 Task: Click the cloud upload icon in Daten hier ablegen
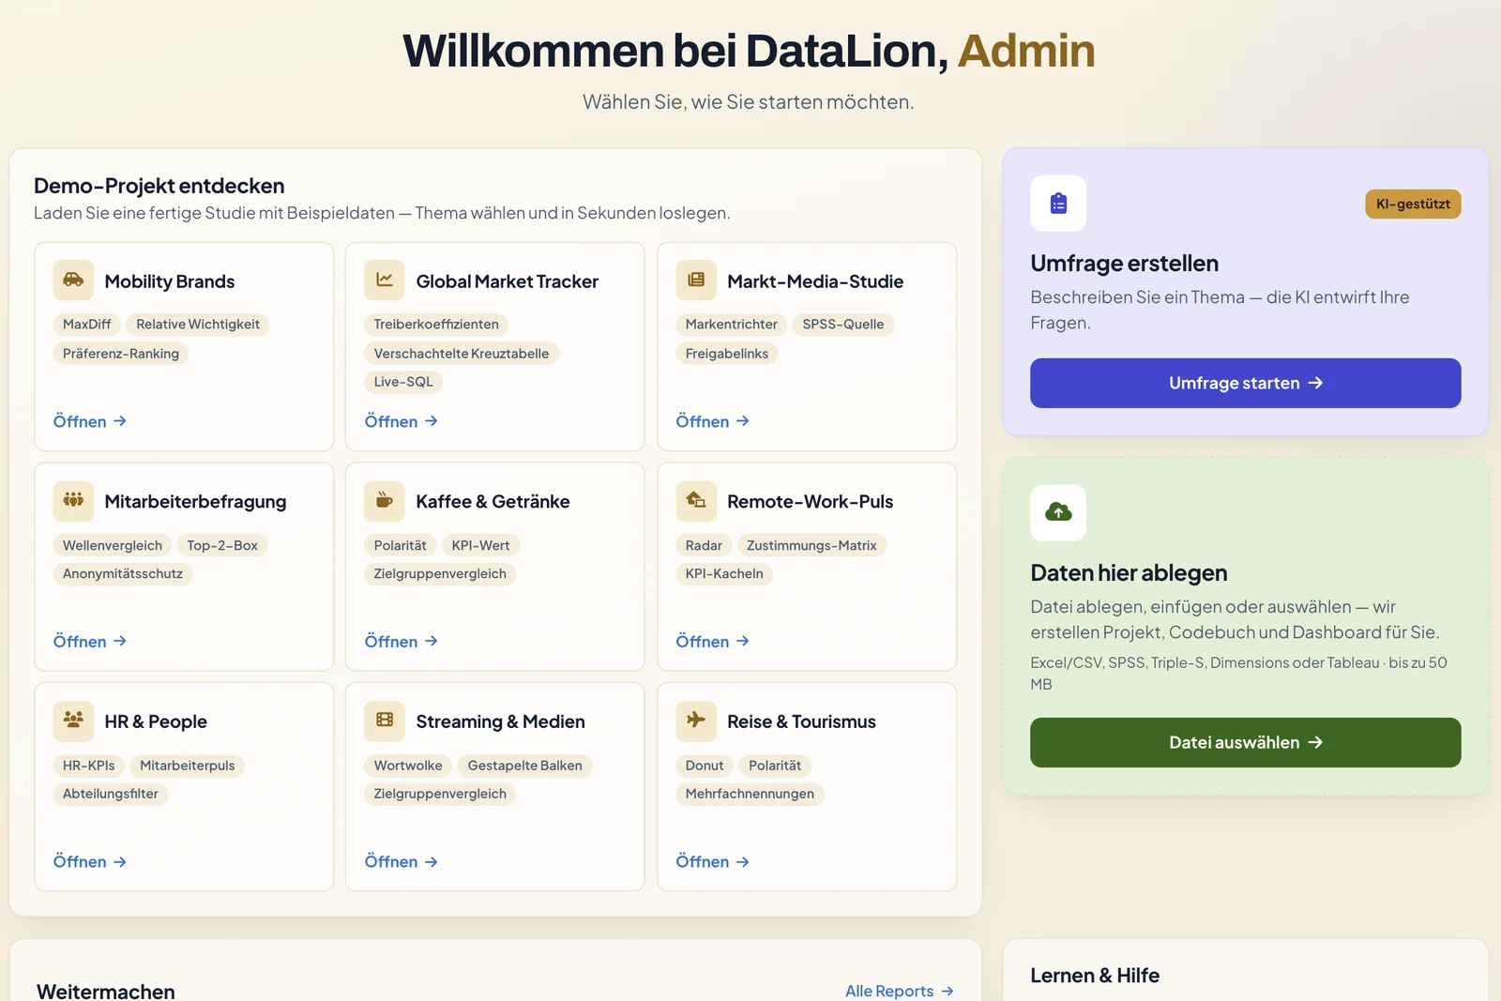(1058, 512)
